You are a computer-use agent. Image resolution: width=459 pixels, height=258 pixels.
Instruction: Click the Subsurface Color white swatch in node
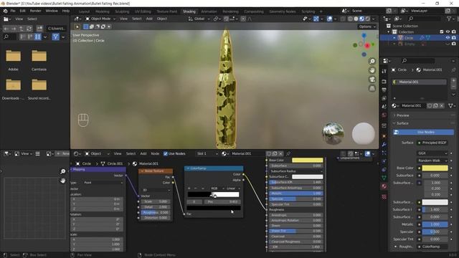tap(308, 177)
